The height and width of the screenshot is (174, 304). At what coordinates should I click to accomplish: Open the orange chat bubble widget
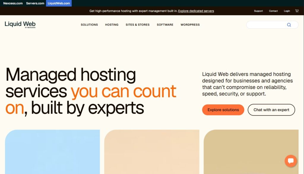point(291,161)
